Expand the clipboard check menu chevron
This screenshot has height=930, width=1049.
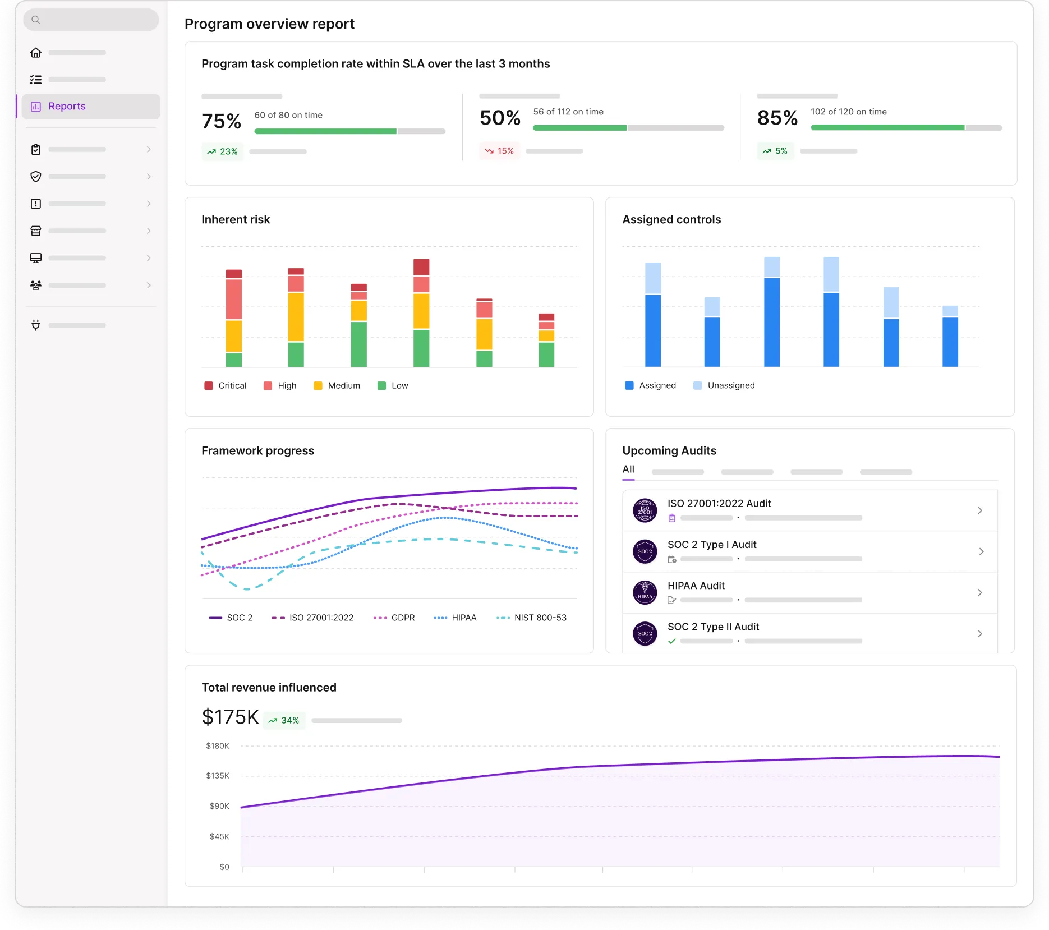click(x=149, y=150)
